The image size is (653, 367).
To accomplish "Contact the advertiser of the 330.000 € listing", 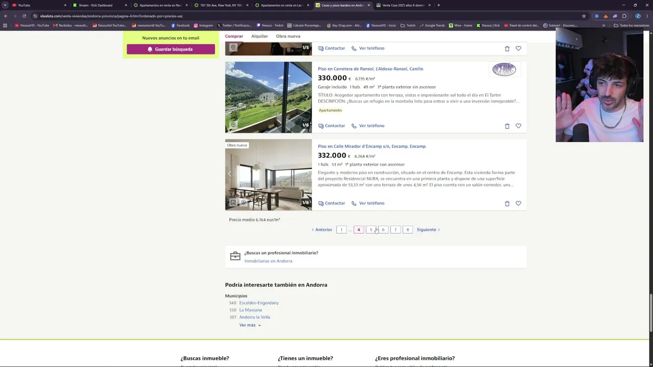I will tap(332, 126).
